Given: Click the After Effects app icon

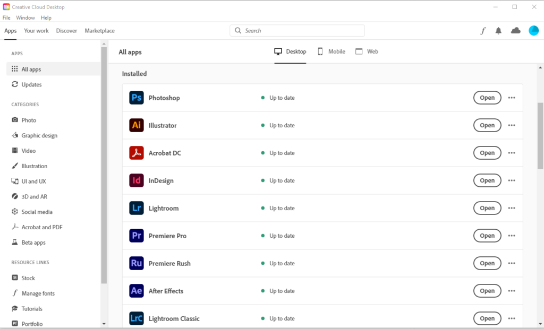Looking at the screenshot, I should (x=137, y=291).
